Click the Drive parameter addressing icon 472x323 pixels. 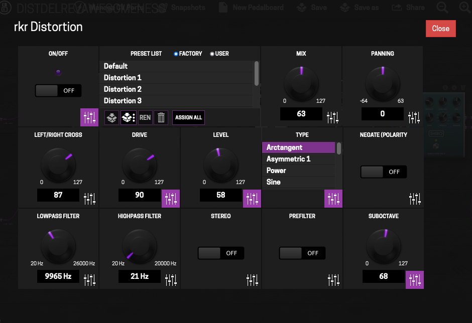(171, 199)
